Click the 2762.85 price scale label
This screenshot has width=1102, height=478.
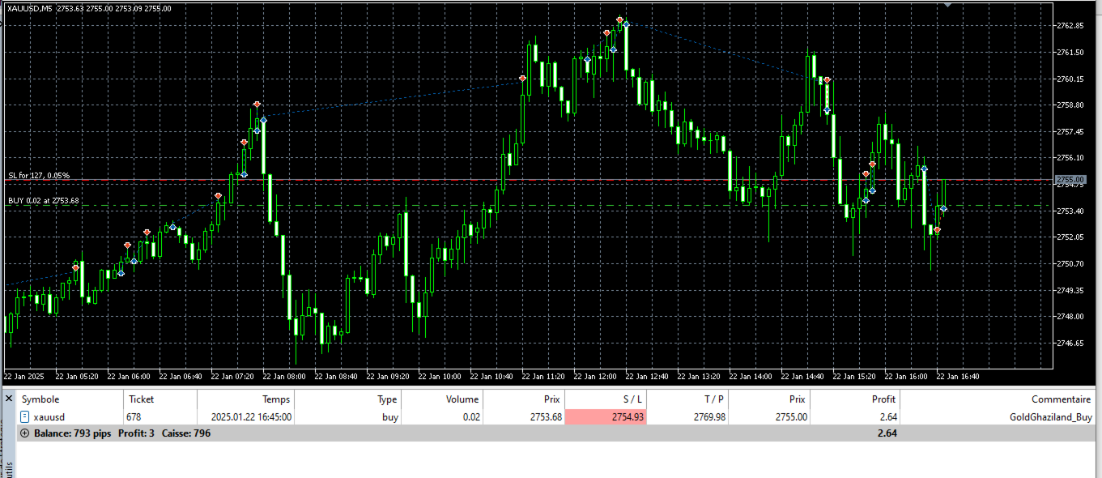click(1070, 26)
